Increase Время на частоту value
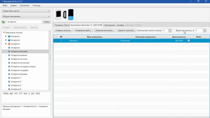Image resolution: width=210 pixels, height=118 pixels. click(205, 29)
